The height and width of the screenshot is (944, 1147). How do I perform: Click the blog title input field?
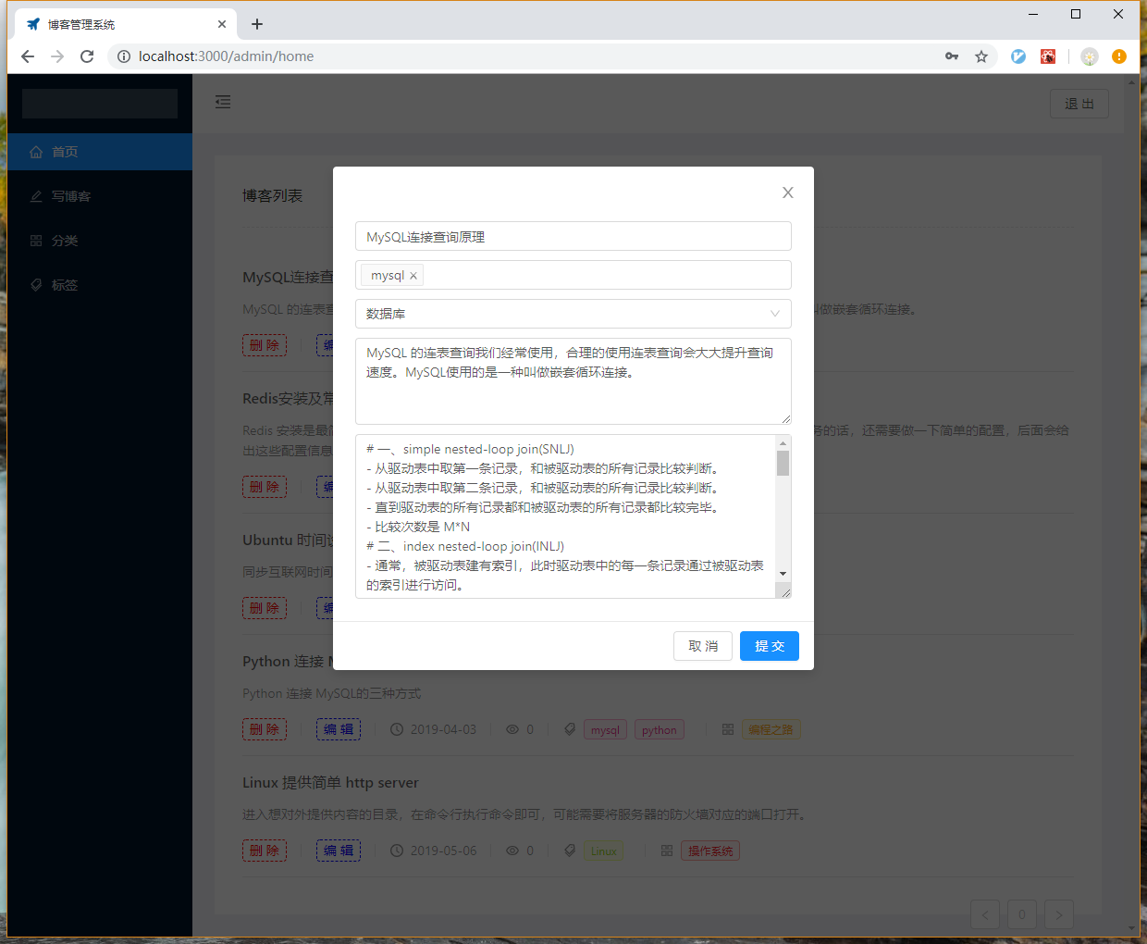[573, 236]
